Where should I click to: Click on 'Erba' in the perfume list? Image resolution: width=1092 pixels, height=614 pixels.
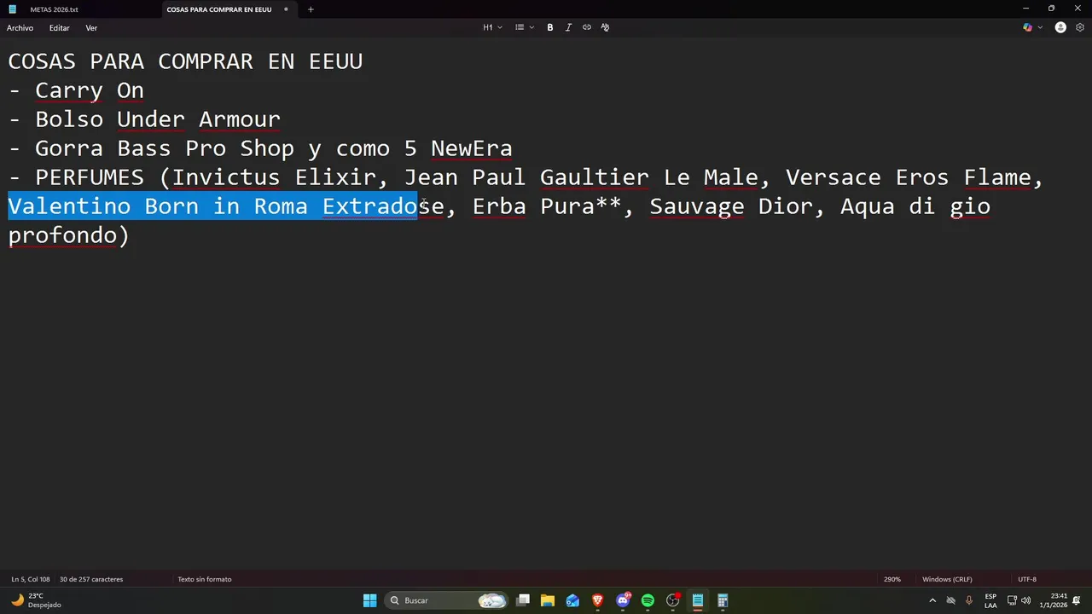point(499,206)
